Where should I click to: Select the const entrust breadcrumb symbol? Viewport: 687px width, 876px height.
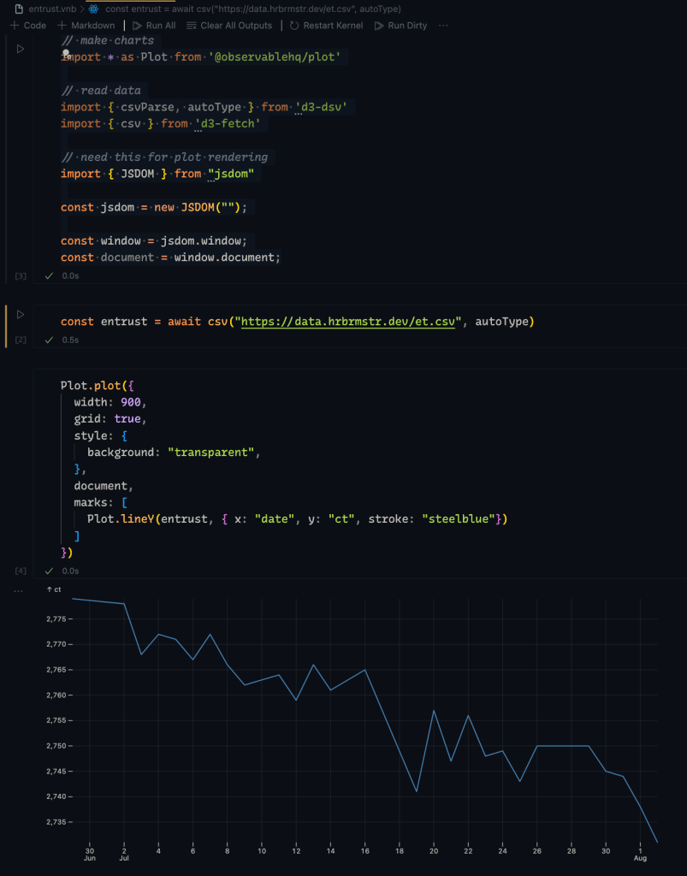click(x=252, y=9)
